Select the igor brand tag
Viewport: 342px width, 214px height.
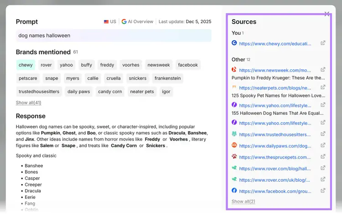click(x=166, y=92)
